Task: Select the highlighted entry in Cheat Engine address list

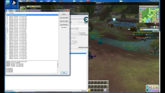Action: pyautogui.click(x=78, y=53)
